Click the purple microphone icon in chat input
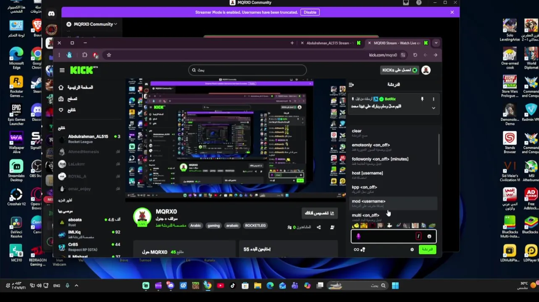539x302 pixels. 358,237
